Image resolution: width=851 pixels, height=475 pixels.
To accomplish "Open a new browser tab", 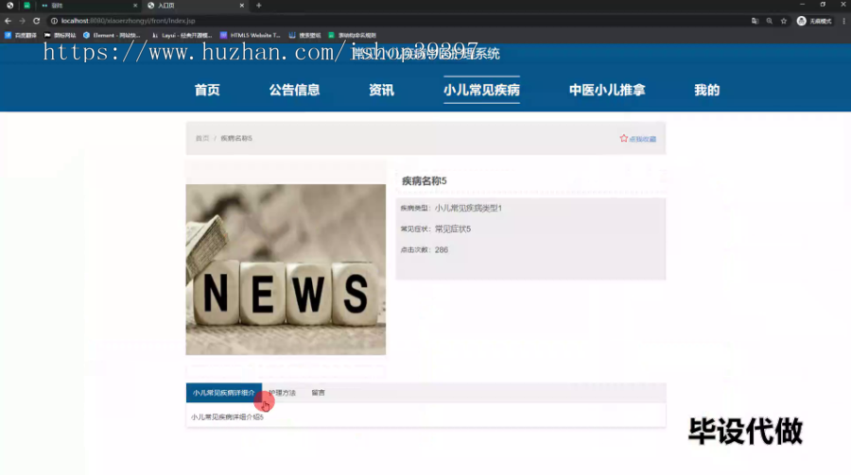I will 259,6.
